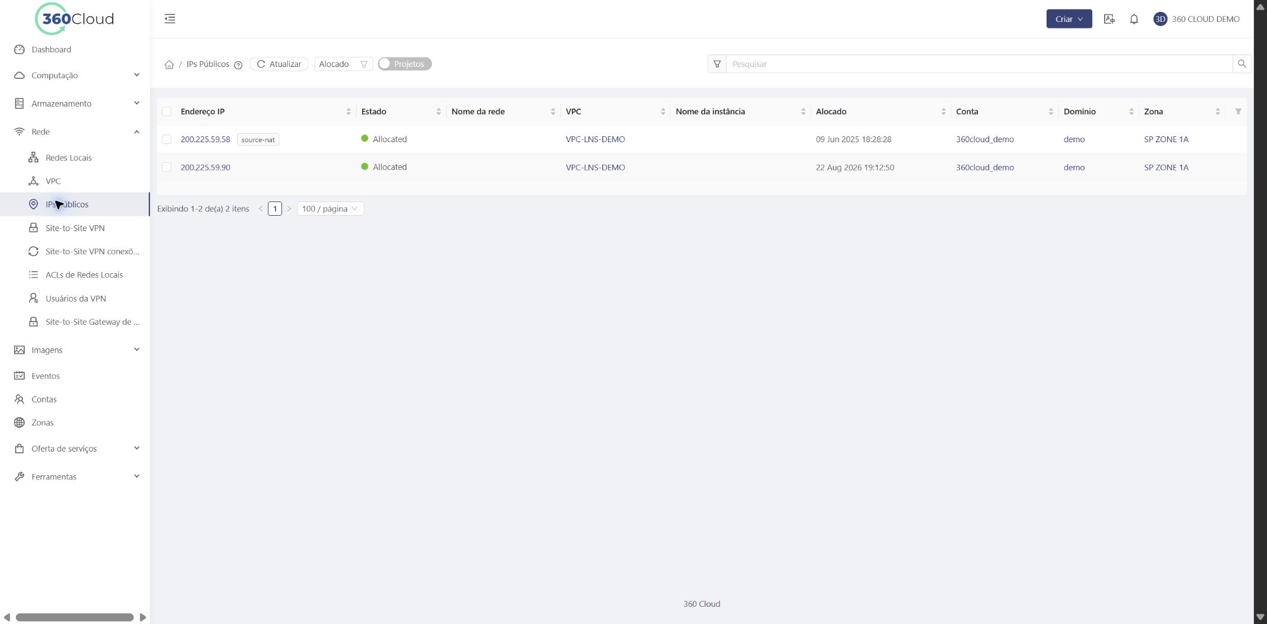Open the Criar dropdown button

(x=1069, y=19)
